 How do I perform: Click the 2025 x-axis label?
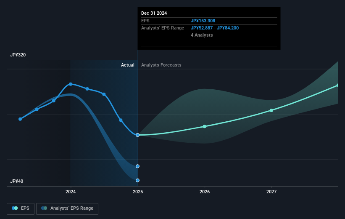pyautogui.click(x=138, y=192)
